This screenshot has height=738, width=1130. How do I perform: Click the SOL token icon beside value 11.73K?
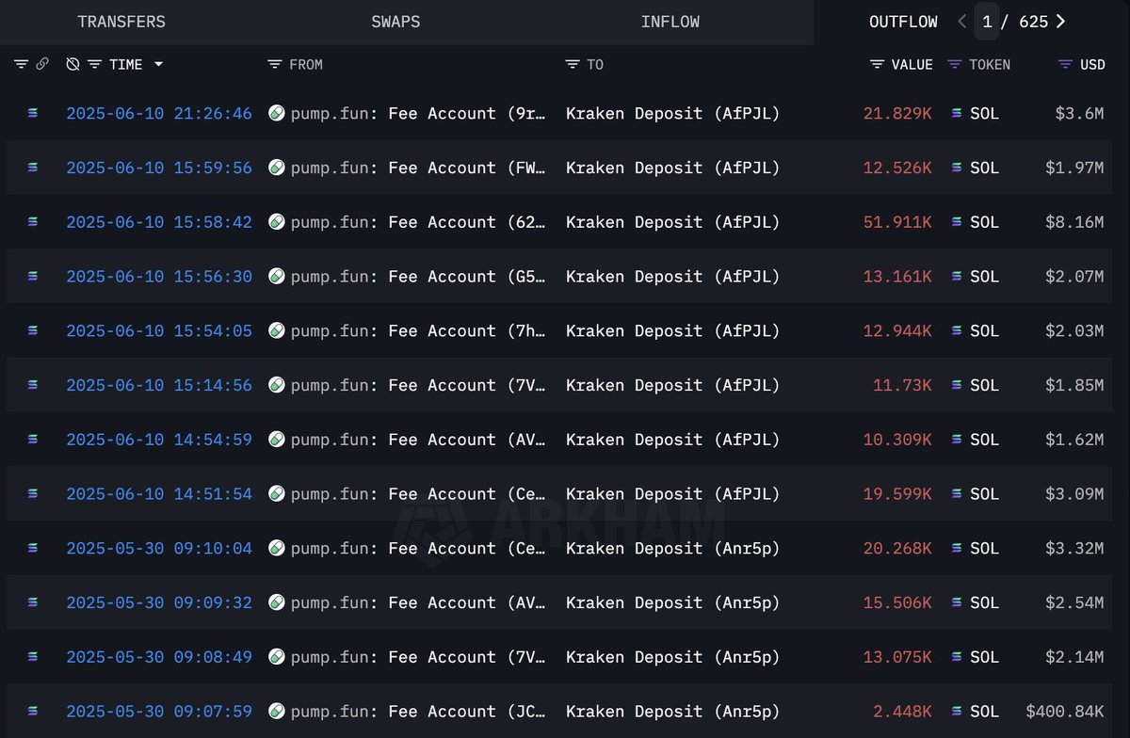pos(957,385)
